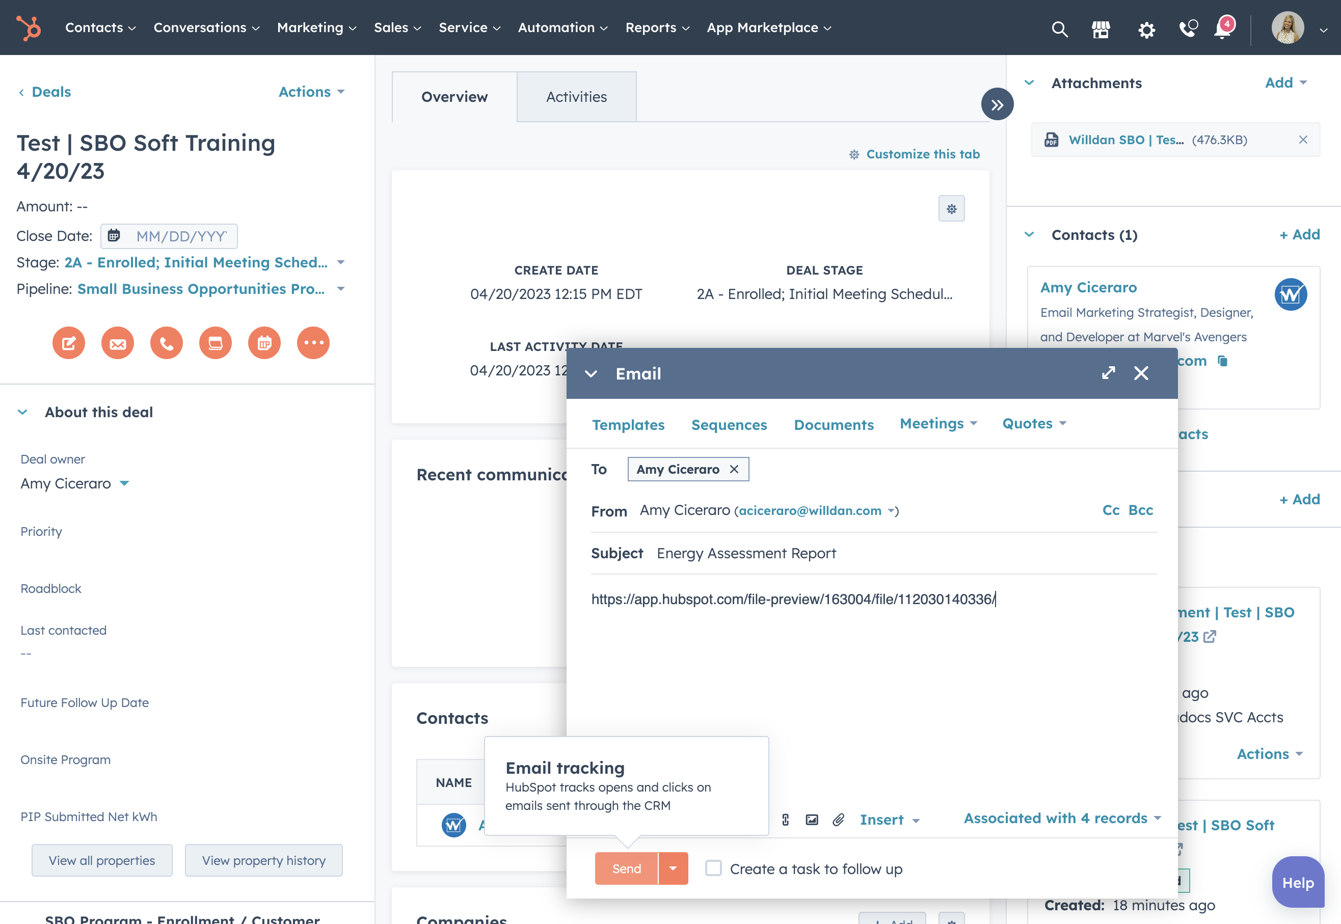Open the search magnifier in top bar
Screen dimensions: 1341x924
tap(1059, 29)
